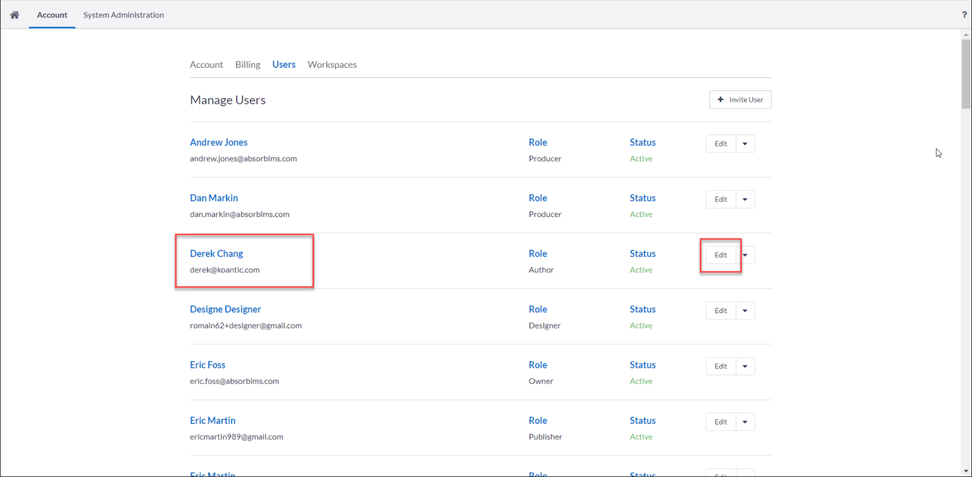Open Designe Designer user link
Screen dimensions: 972x477
[225, 309]
